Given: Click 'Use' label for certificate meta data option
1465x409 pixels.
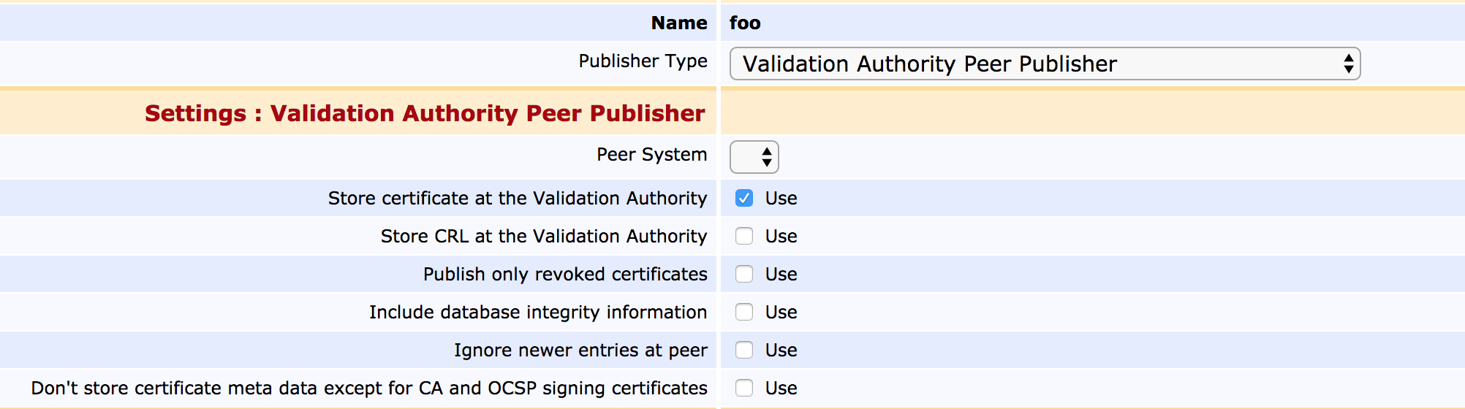Looking at the screenshot, I should click(x=781, y=388).
